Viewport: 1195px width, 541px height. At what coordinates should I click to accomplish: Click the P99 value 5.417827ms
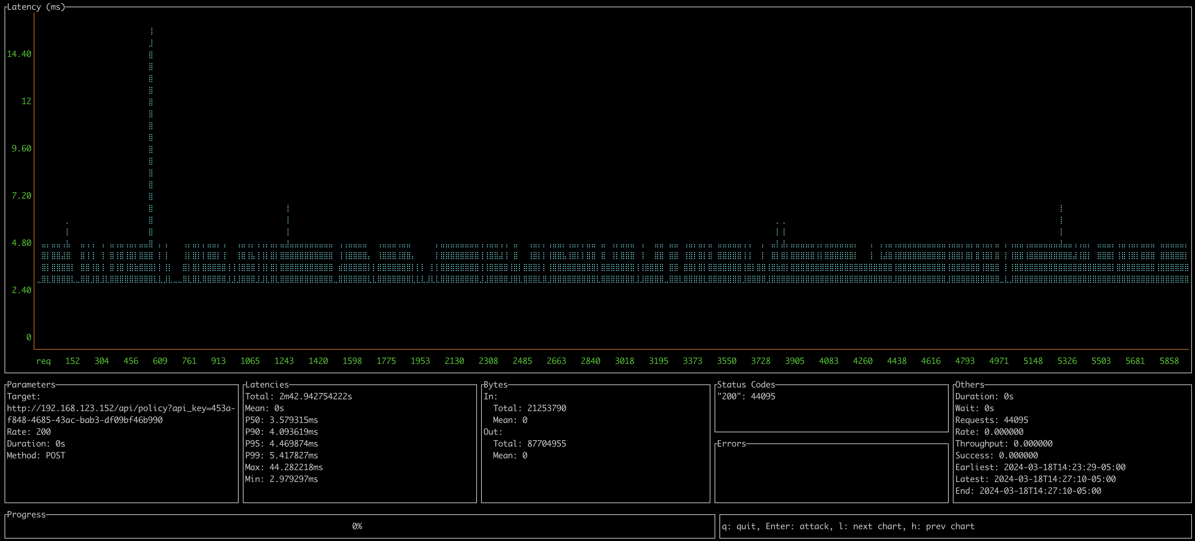281,455
